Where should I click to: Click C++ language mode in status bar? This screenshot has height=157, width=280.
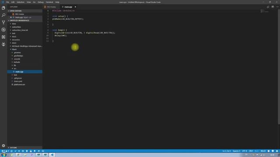pyautogui.click(x=257, y=151)
